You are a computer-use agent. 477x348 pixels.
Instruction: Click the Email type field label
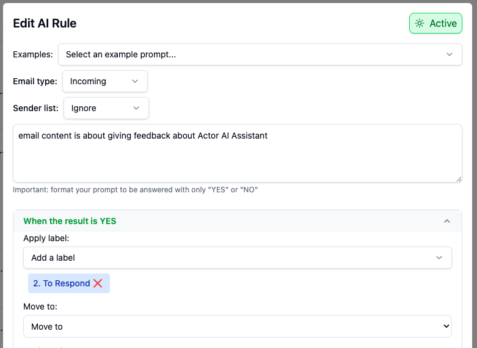(35, 81)
